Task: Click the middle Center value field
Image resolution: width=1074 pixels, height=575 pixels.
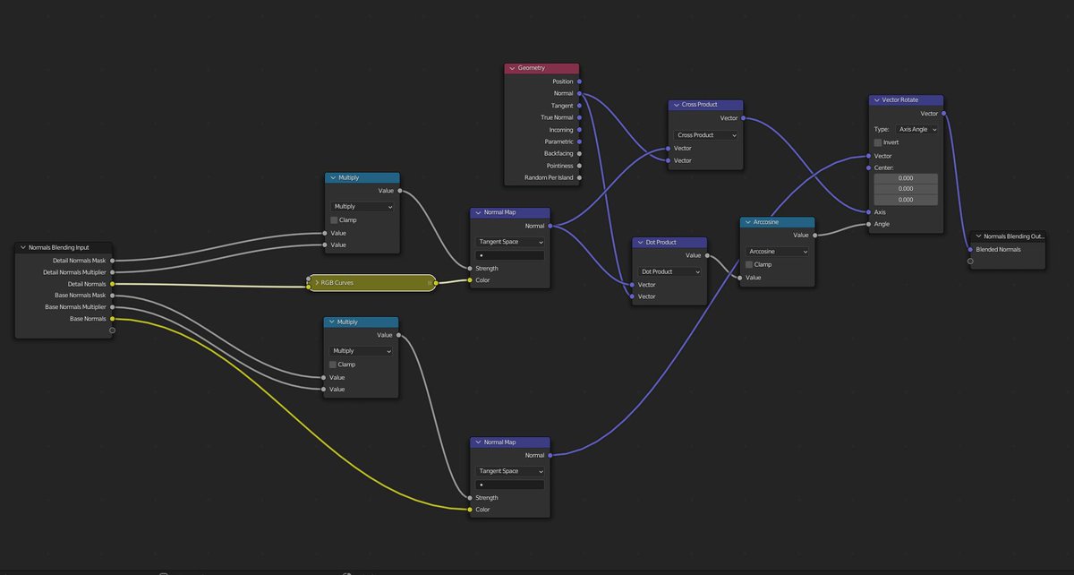Action: click(x=906, y=189)
